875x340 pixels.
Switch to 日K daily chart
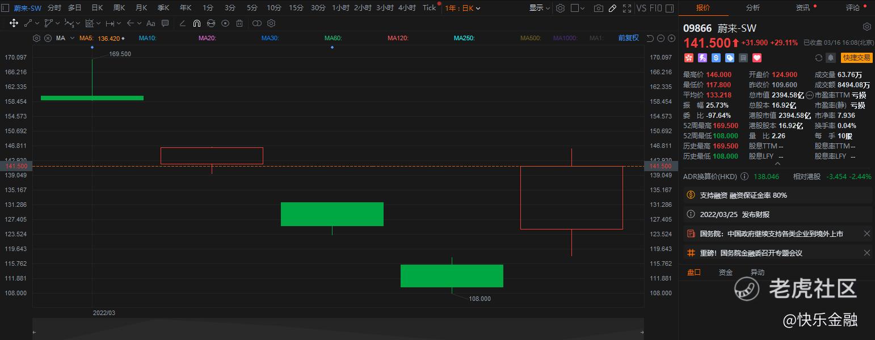[97, 8]
